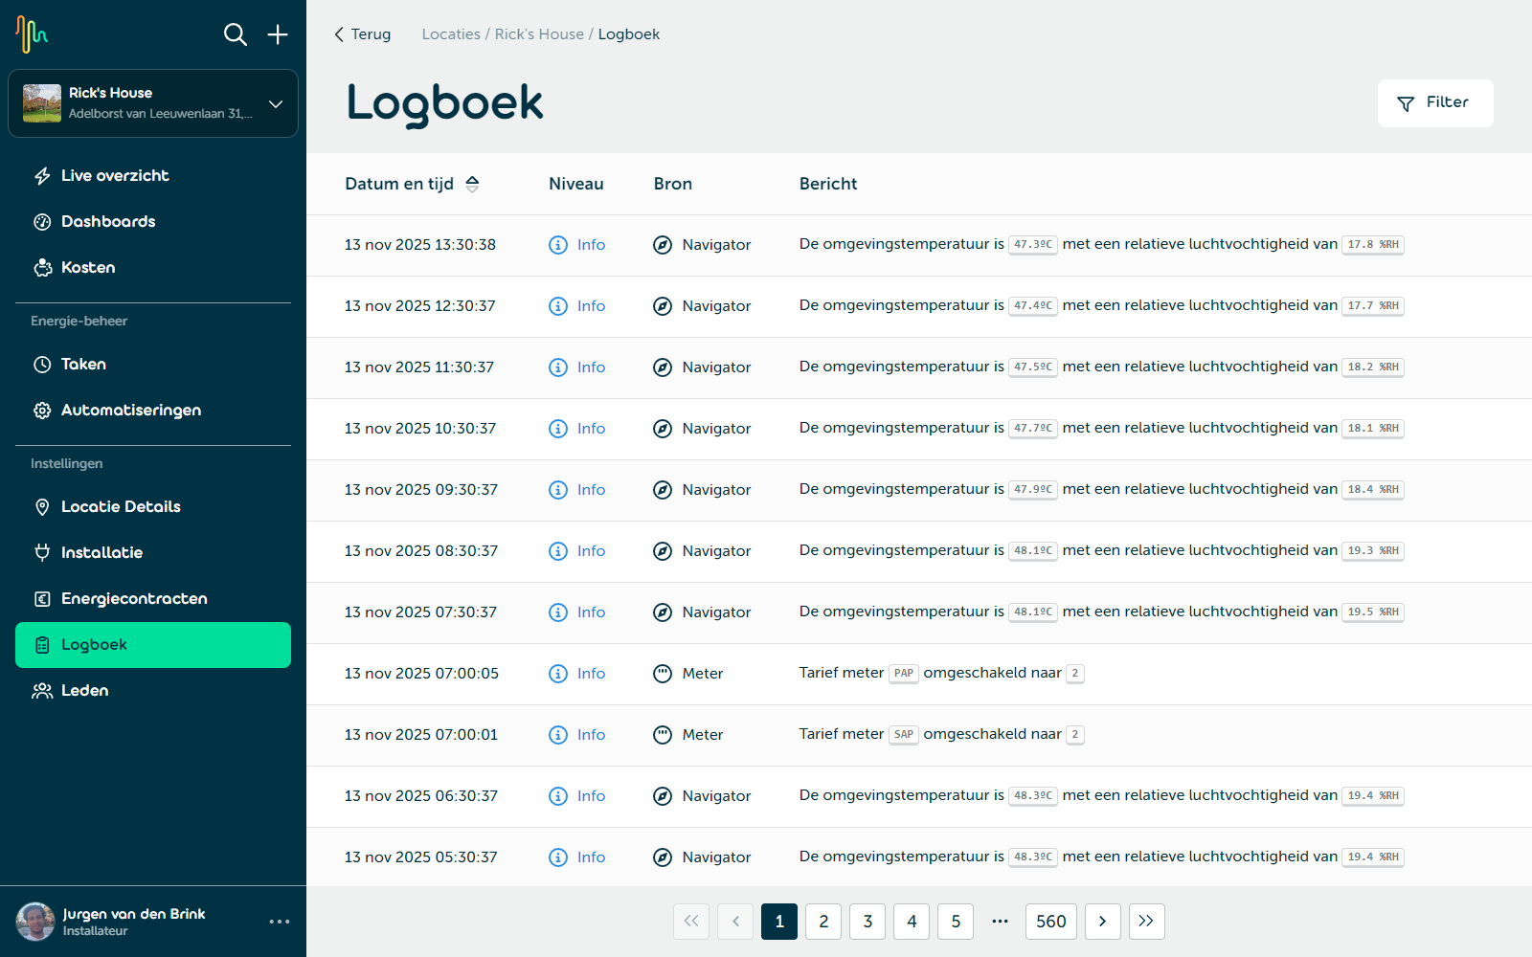Go back with Terug

tap(362, 34)
